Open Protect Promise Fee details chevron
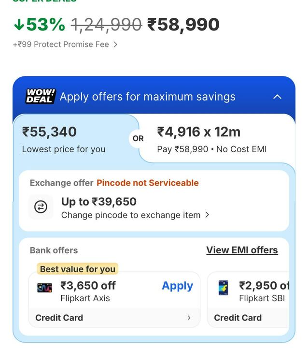308x348 pixels. (115, 44)
